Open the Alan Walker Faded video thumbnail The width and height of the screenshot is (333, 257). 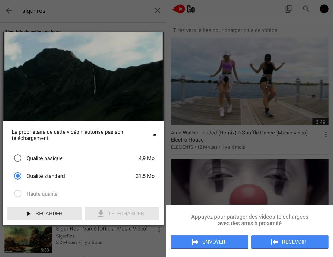pos(250,82)
